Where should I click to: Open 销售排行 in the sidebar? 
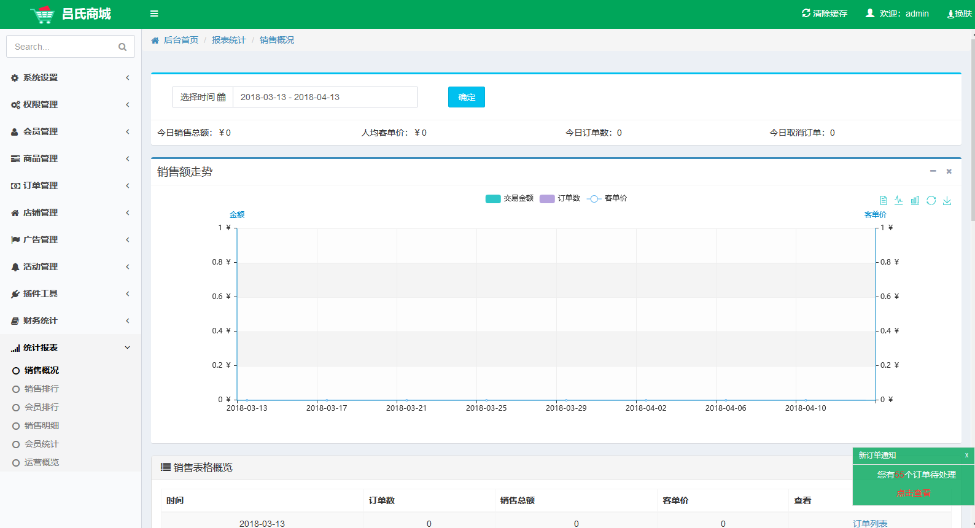click(x=42, y=389)
